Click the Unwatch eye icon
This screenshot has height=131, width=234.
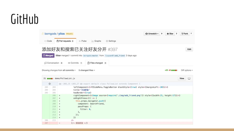pos(147,34)
